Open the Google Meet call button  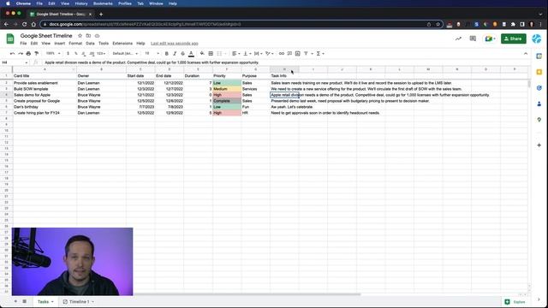(490, 38)
